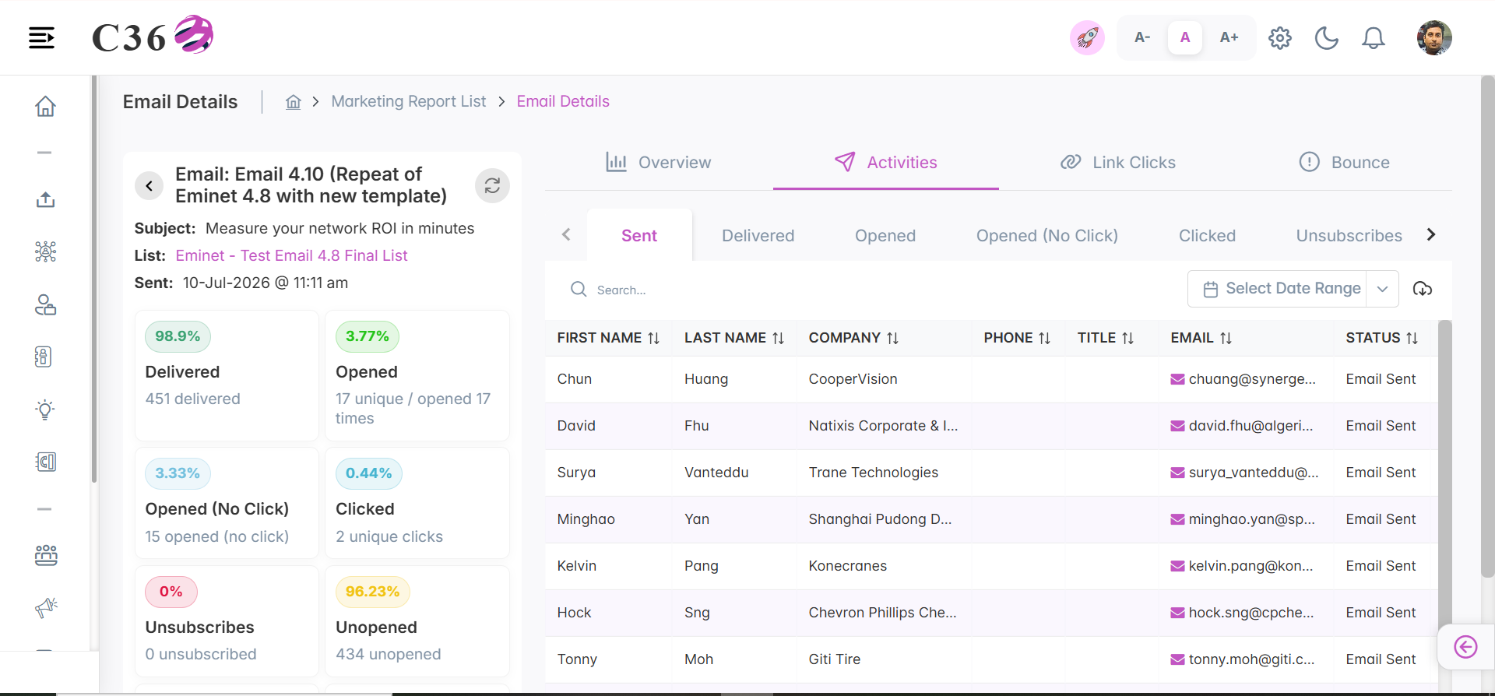Switch to the Link Clicks tab
The width and height of the screenshot is (1495, 696).
(1117, 162)
